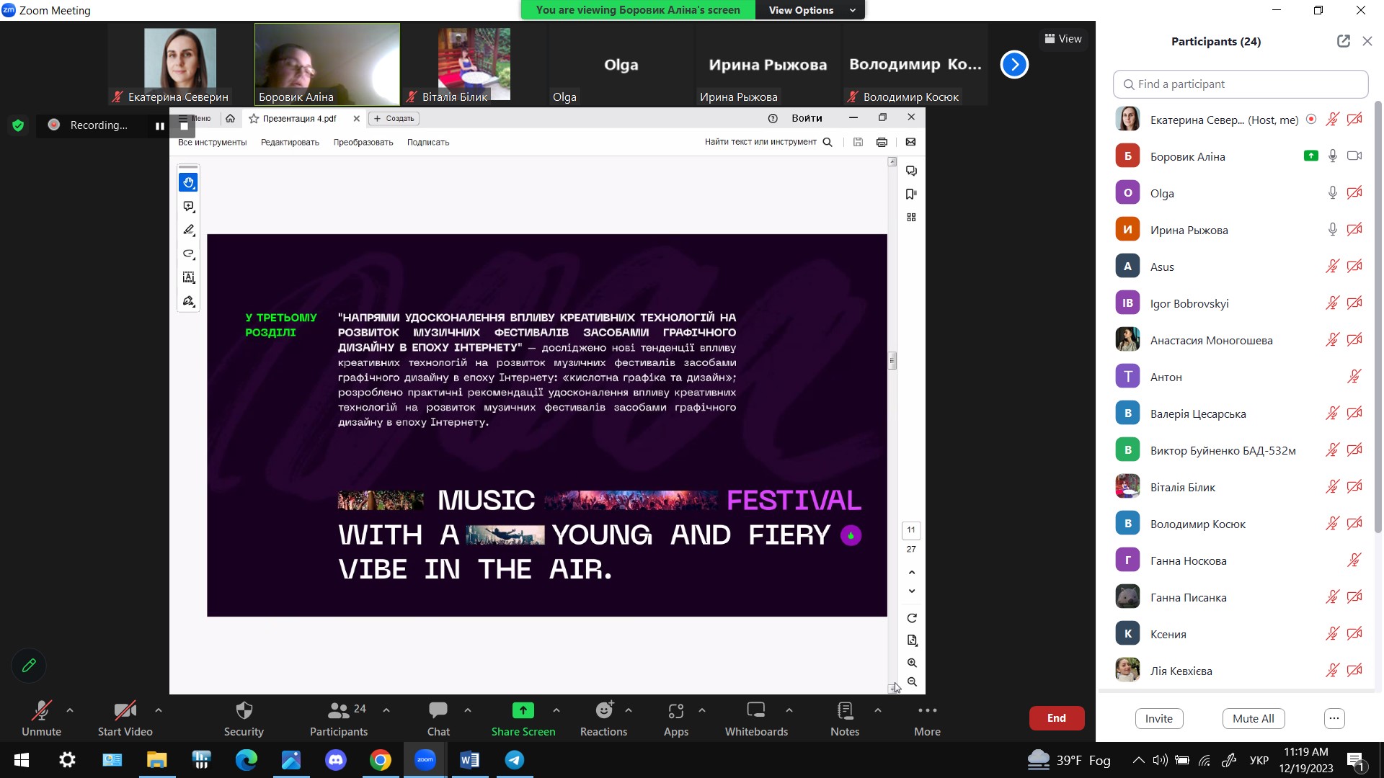Open the View layout menu

click(x=1063, y=39)
